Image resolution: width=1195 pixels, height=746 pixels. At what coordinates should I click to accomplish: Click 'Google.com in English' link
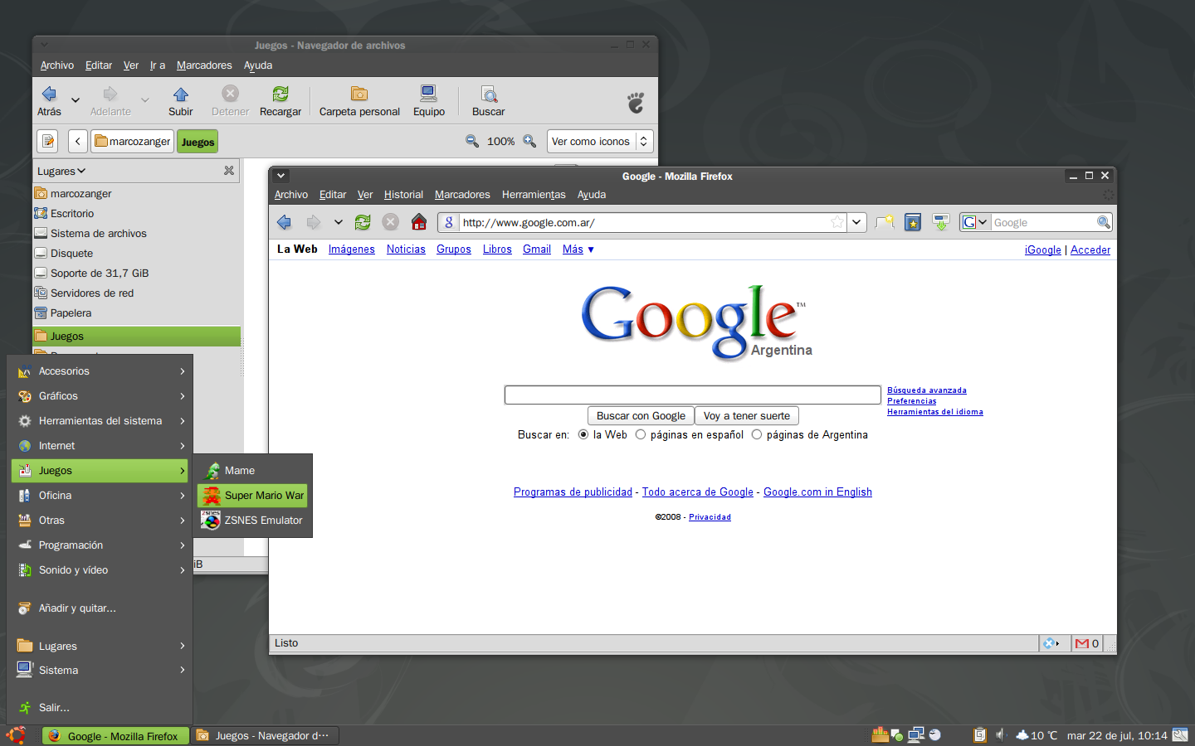click(817, 492)
